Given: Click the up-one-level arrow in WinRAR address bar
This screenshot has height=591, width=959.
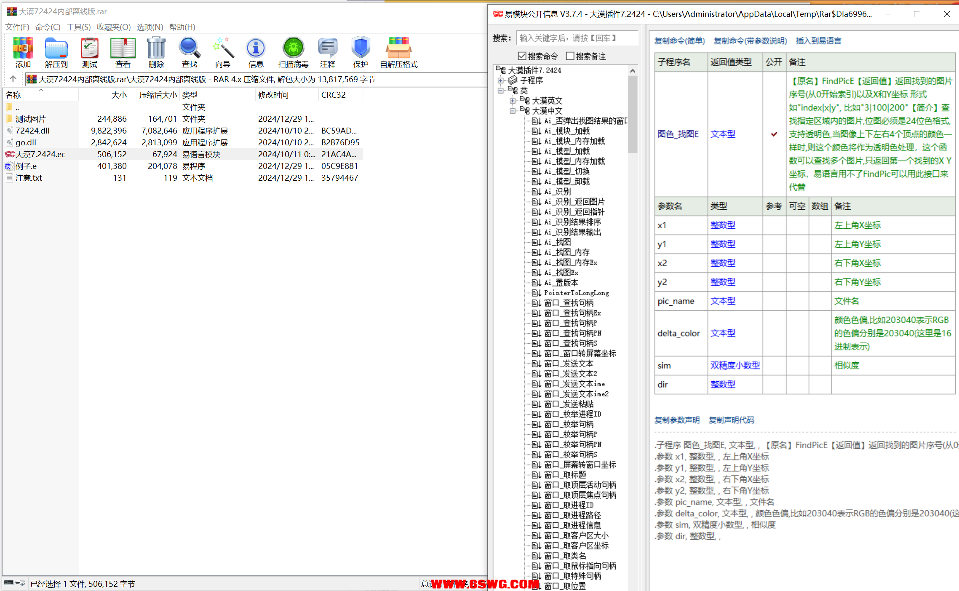Looking at the screenshot, I should click(x=13, y=79).
